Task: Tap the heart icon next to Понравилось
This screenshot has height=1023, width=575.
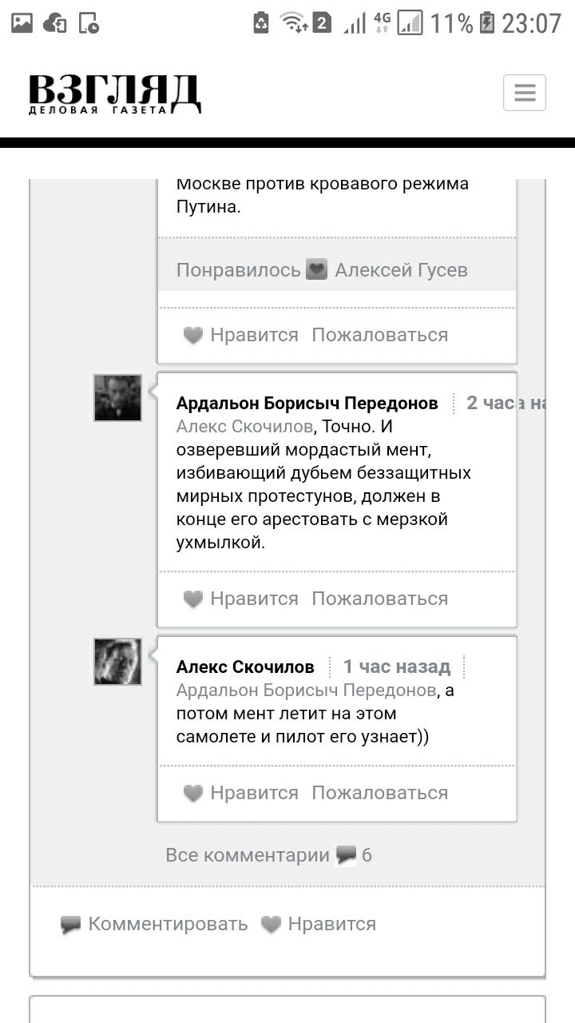Action: pos(317,270)
